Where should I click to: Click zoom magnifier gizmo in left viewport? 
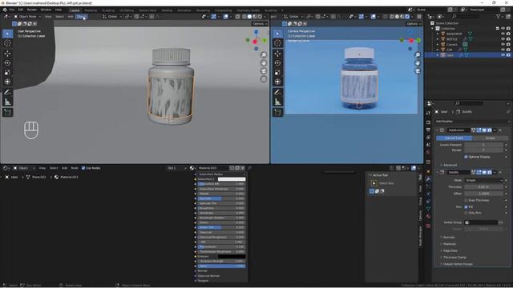click(x=264, y=54)
